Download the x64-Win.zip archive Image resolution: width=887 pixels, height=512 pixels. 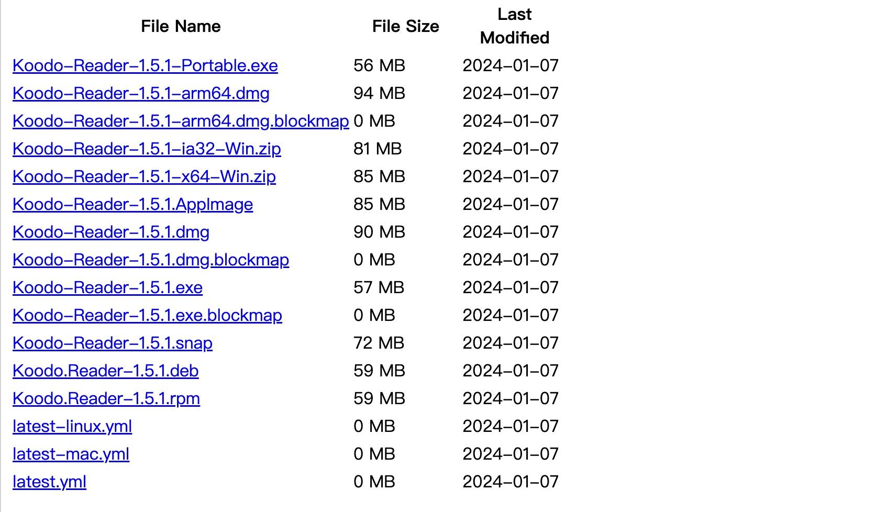[x=144, y=176]
